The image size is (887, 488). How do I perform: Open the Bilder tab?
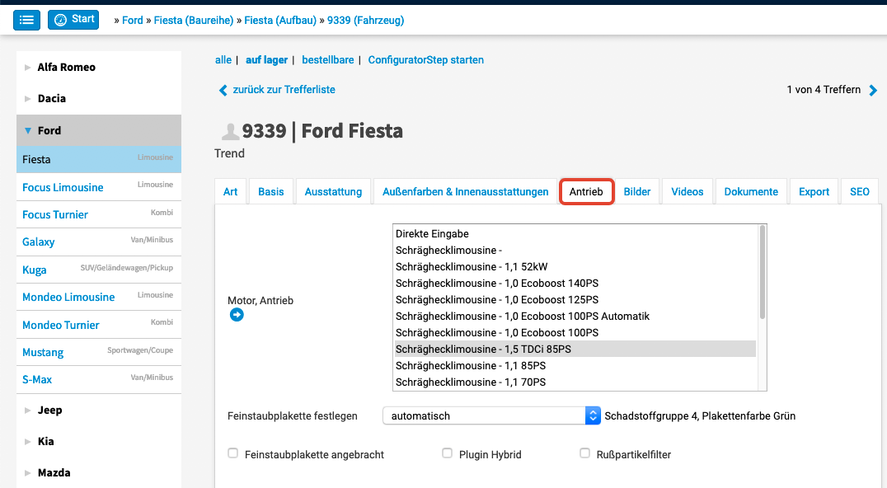637,191
